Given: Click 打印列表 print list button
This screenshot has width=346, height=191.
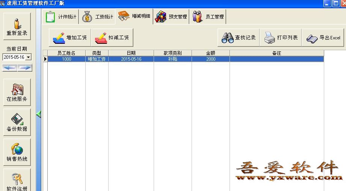Looking at the screenshot, I should tap(281, 37).
